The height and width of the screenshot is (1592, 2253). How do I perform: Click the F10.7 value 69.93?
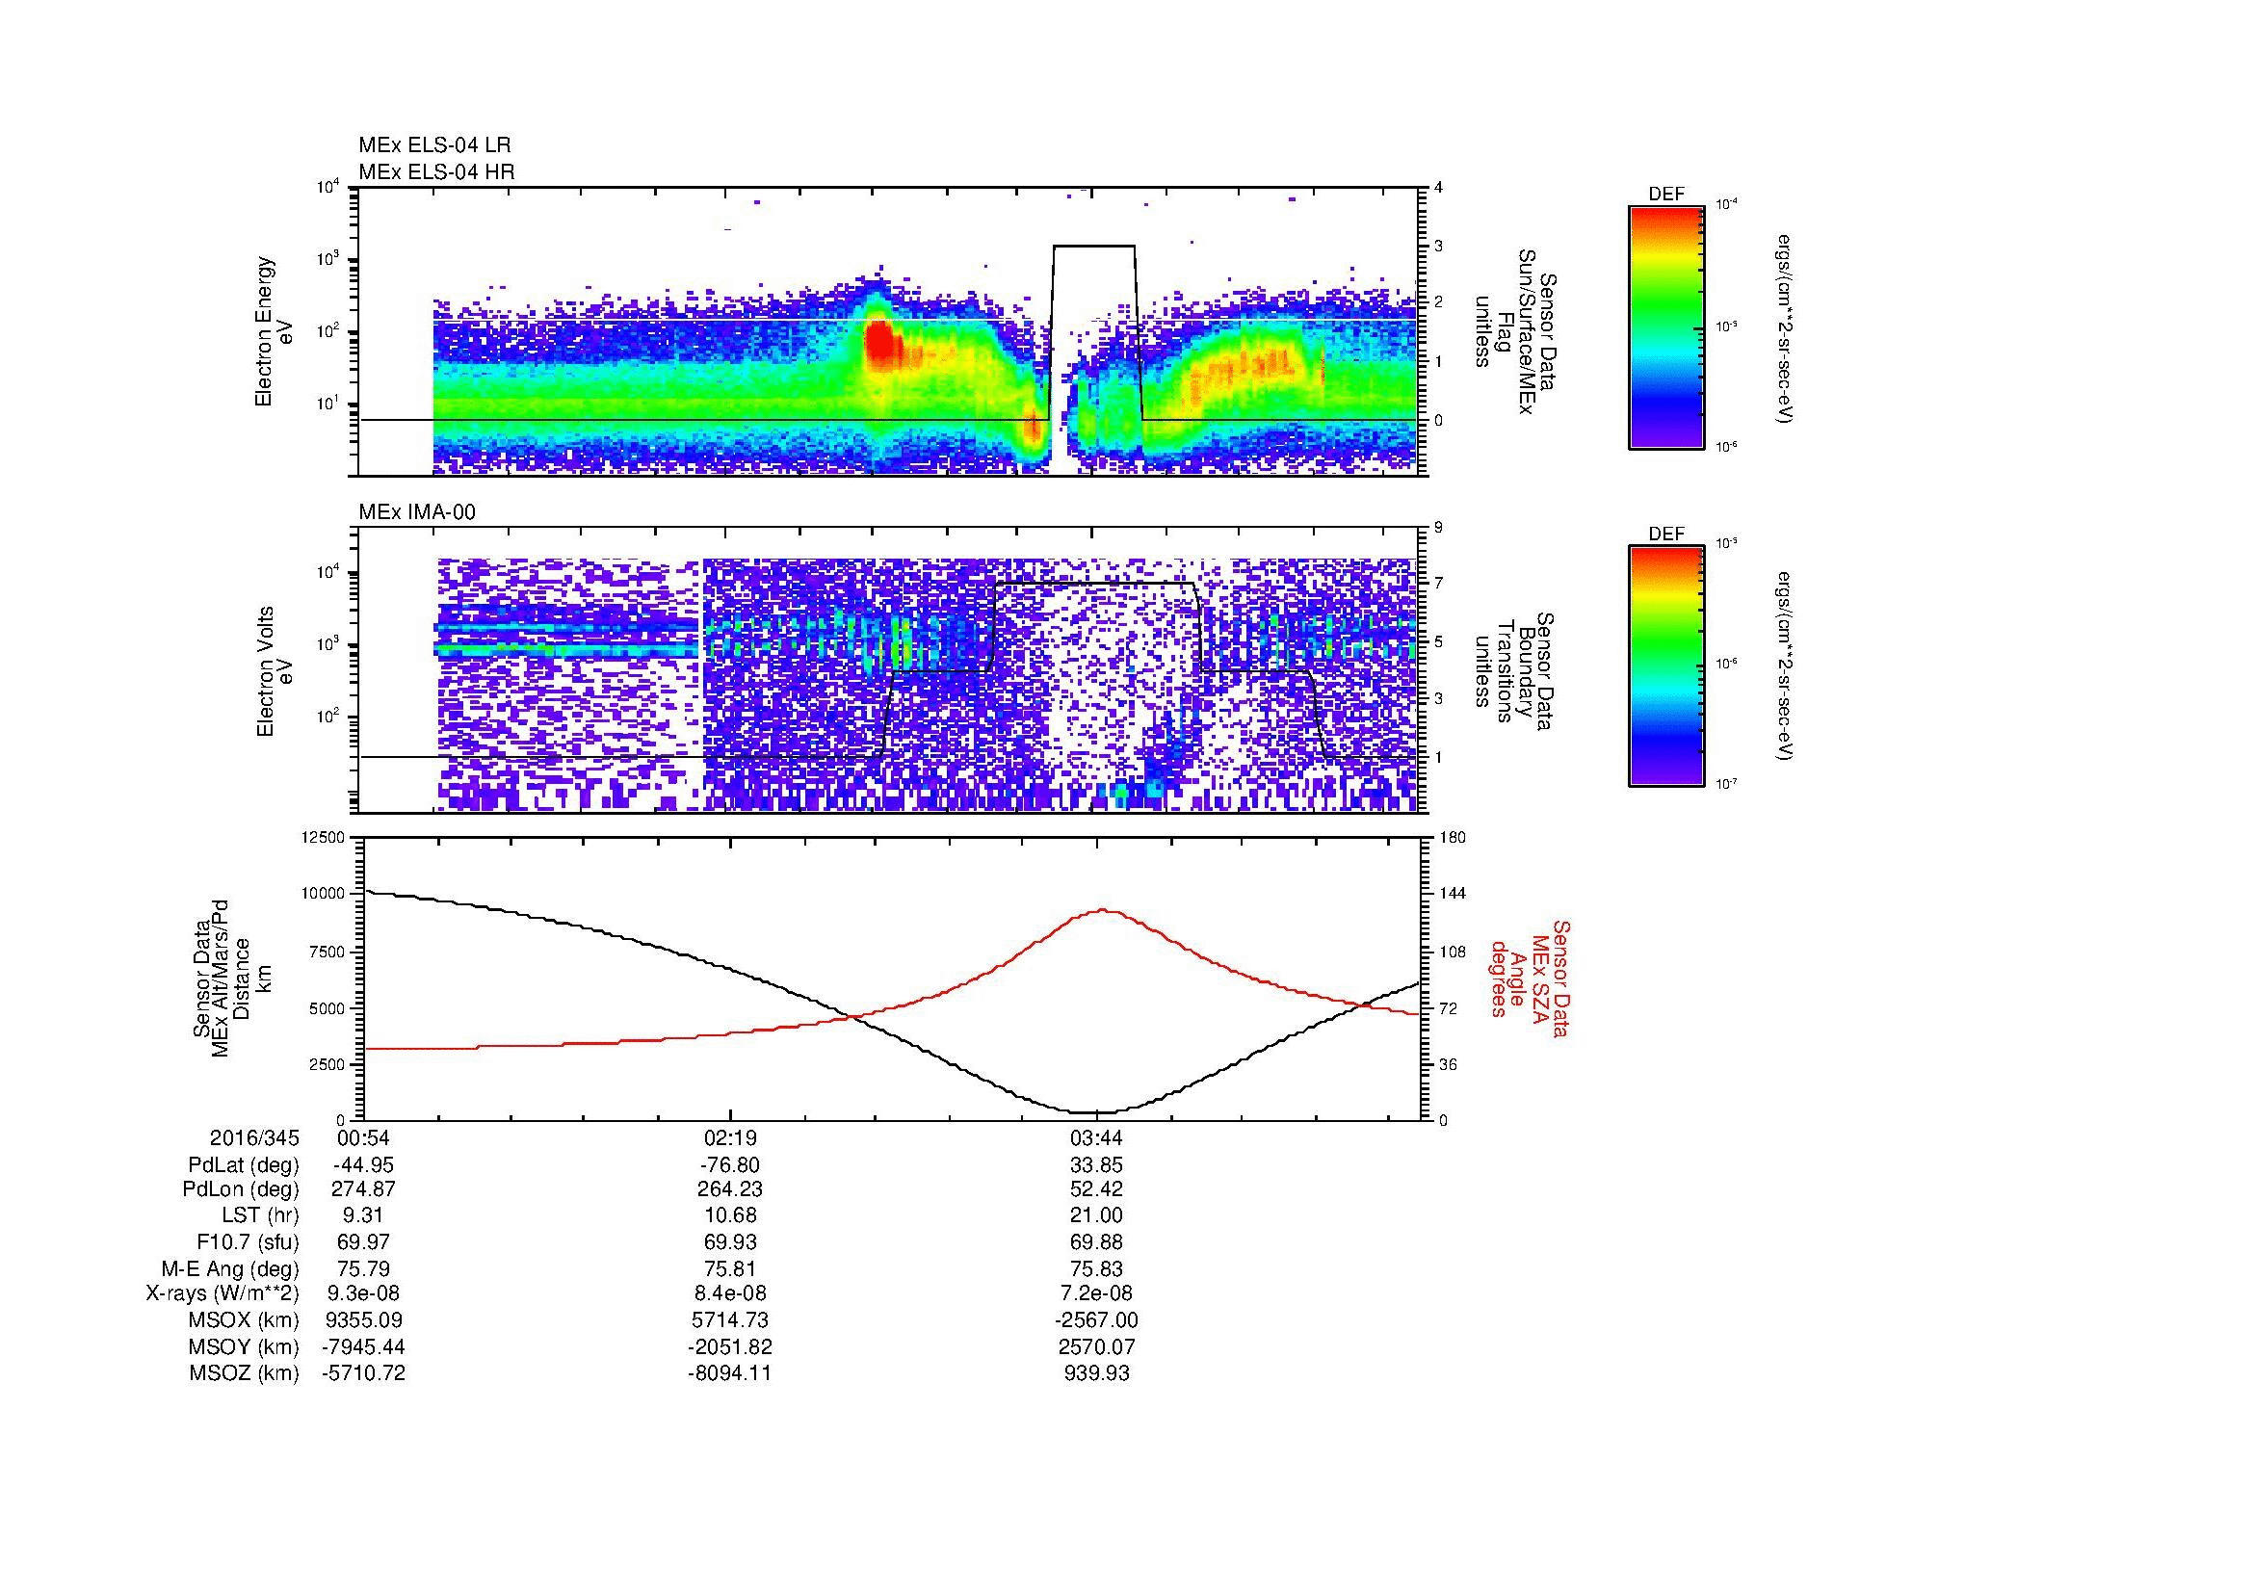click(x=730, y=1241)
